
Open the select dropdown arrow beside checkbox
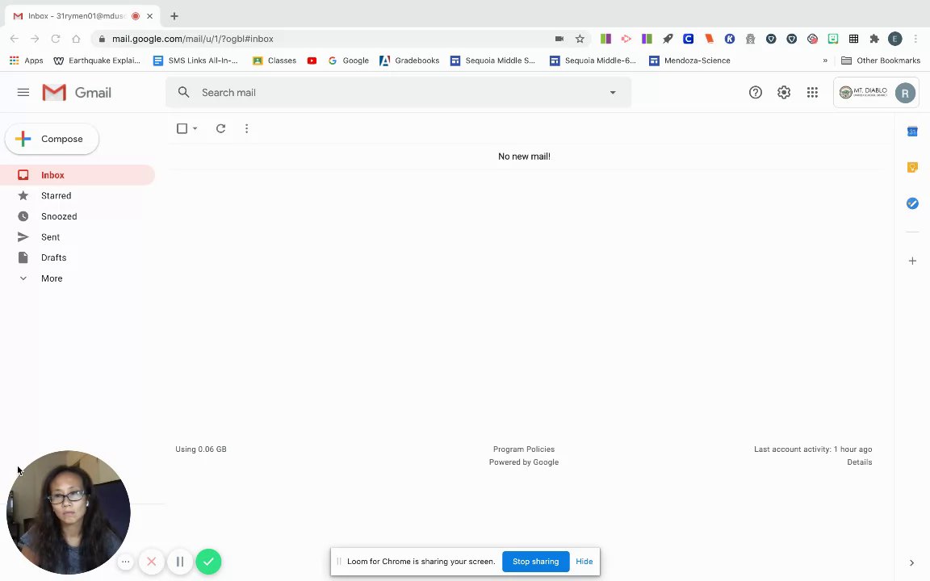[195, 128]
